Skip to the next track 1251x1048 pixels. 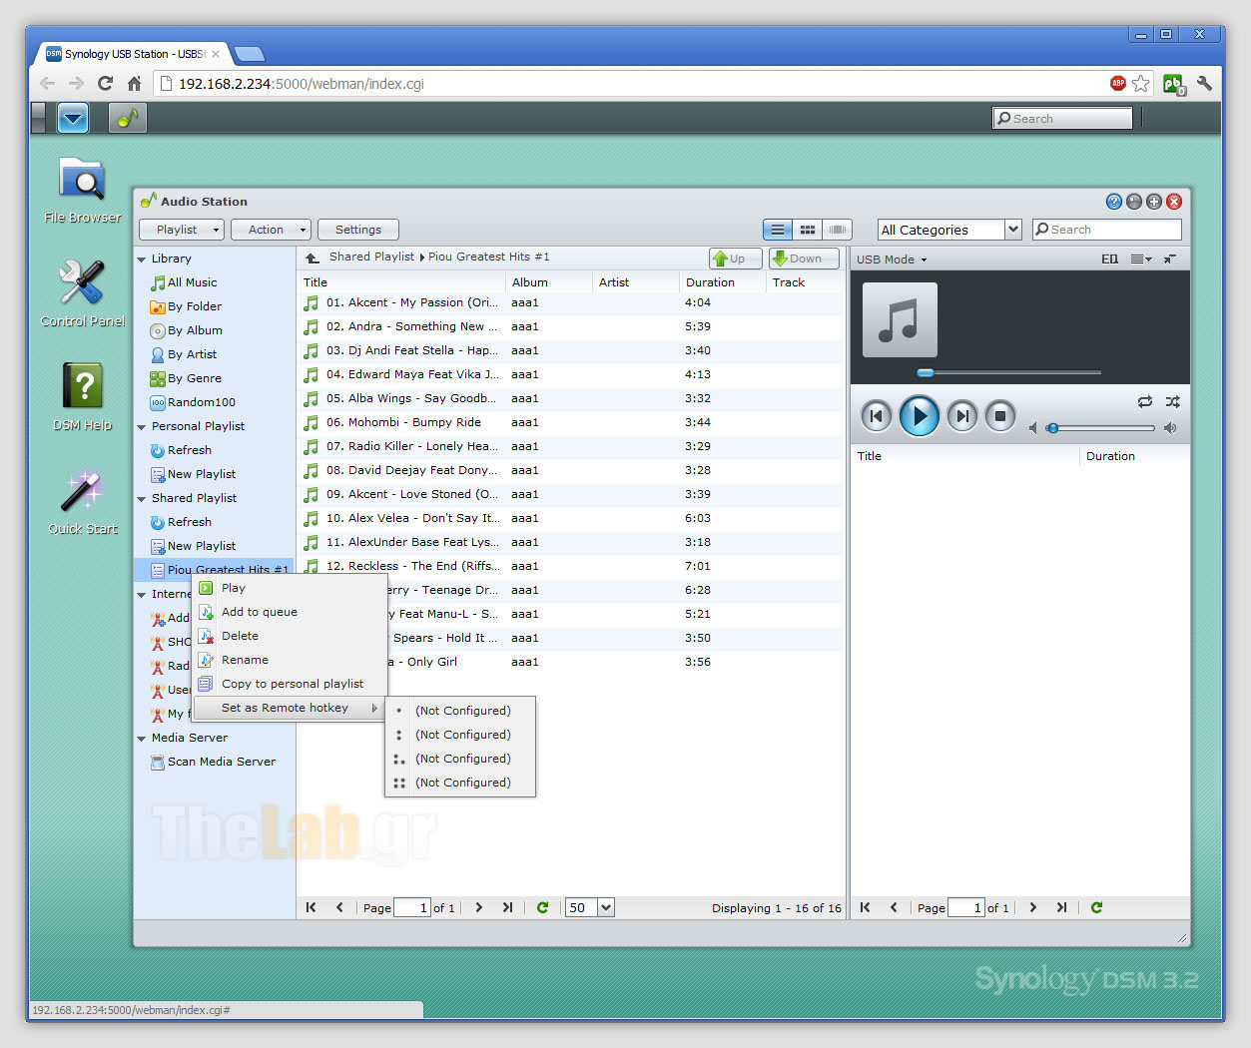click(x=962, y=416)
